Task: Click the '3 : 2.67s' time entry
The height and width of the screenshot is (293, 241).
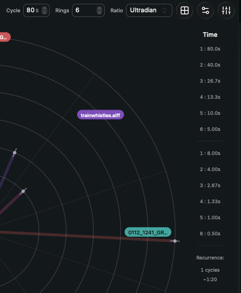Action: [210, 185]
